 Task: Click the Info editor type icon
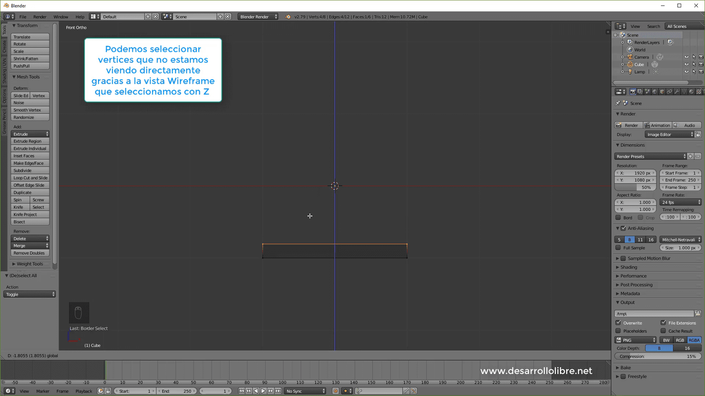click(9, 17)
